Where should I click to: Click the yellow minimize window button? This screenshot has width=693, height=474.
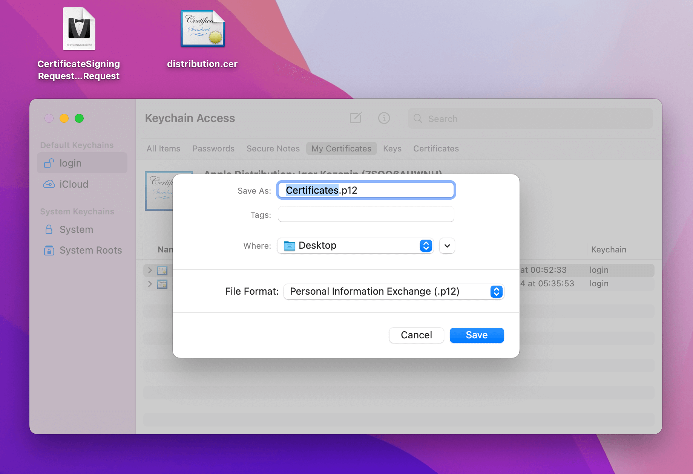pos(64,118)
